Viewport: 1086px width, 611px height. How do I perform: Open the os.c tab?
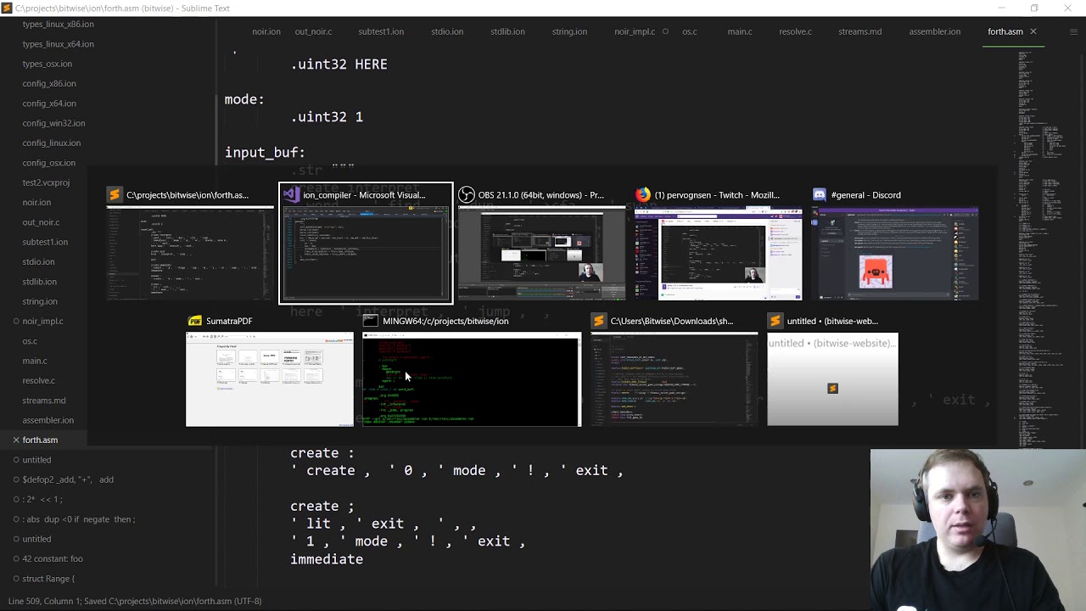690,31
